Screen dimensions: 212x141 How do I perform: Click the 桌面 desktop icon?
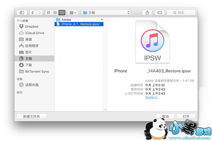pos(21,39)
